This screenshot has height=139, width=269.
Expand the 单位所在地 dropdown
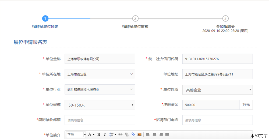tap(100, 74)
